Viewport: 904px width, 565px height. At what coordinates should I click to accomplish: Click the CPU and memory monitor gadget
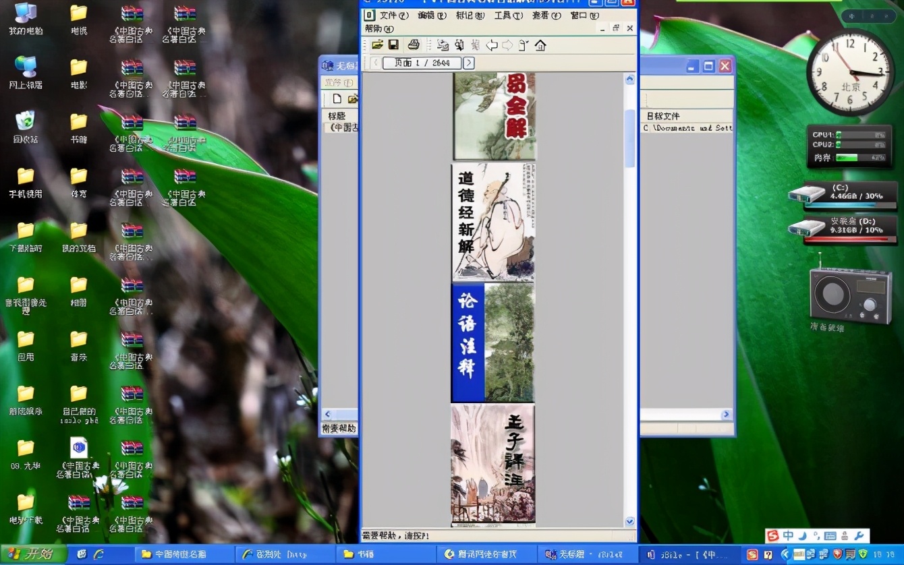point(849,146)
